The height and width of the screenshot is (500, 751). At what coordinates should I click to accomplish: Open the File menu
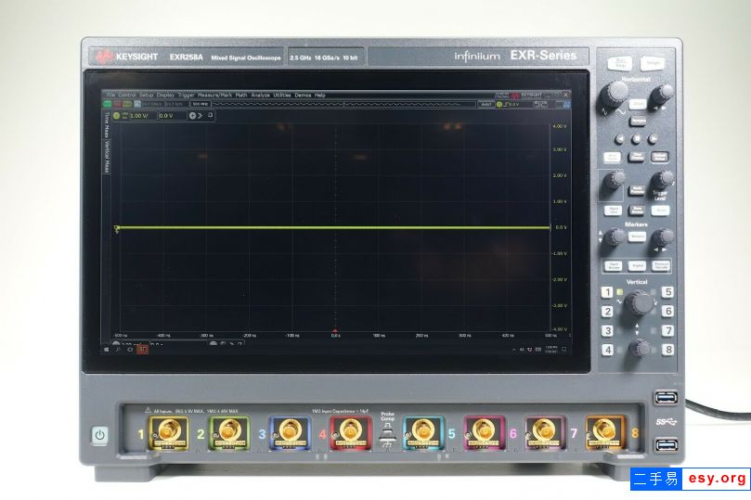coord(110,95)
